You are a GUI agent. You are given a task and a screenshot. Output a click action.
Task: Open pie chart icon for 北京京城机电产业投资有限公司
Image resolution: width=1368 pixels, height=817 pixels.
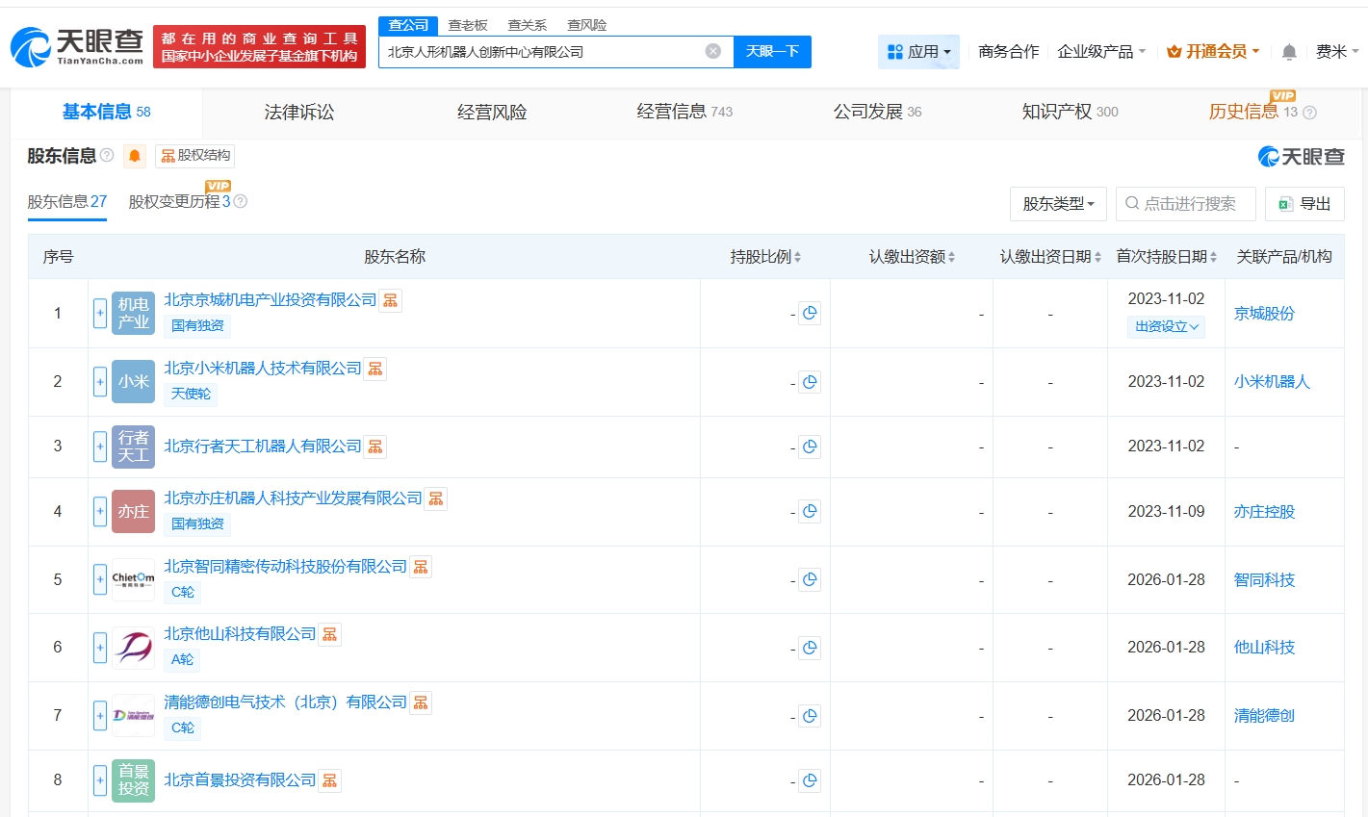(x=810, y=313)
